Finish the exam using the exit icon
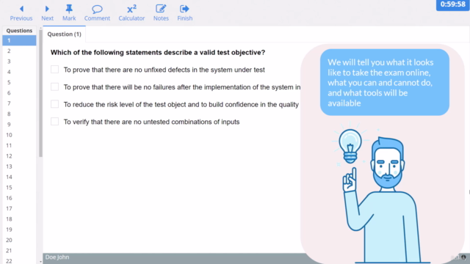 tap(184, 9)
